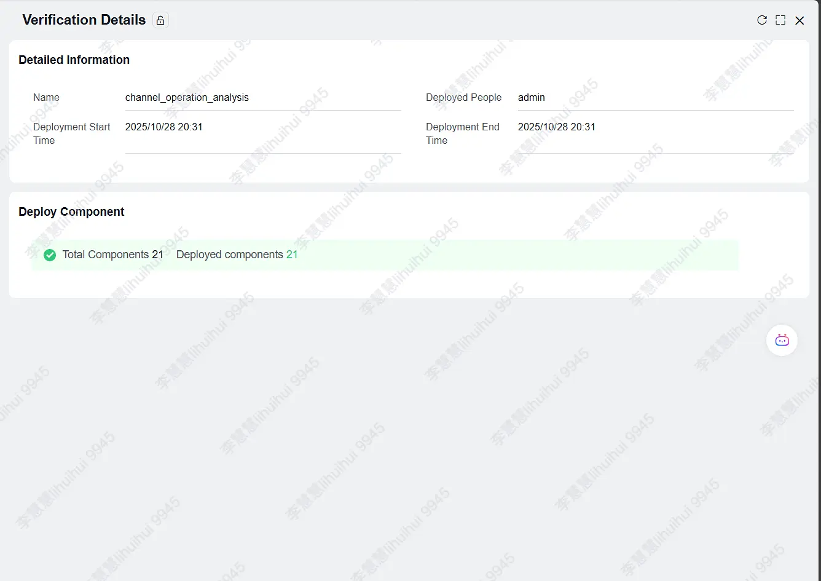Click the Verification Details title

tap(84, 20)
